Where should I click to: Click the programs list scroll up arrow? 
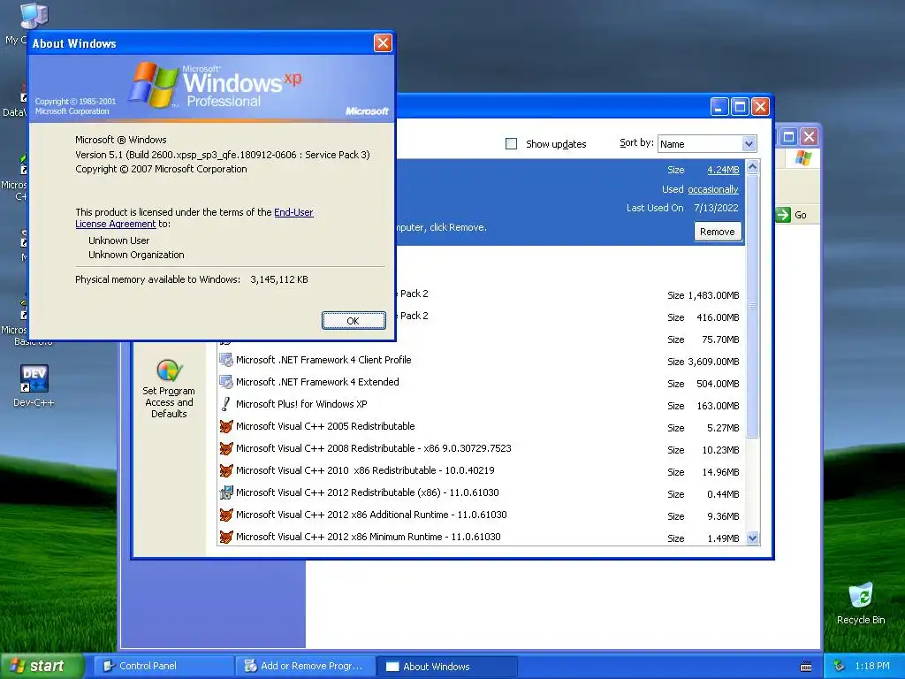(x=752, y=167)
